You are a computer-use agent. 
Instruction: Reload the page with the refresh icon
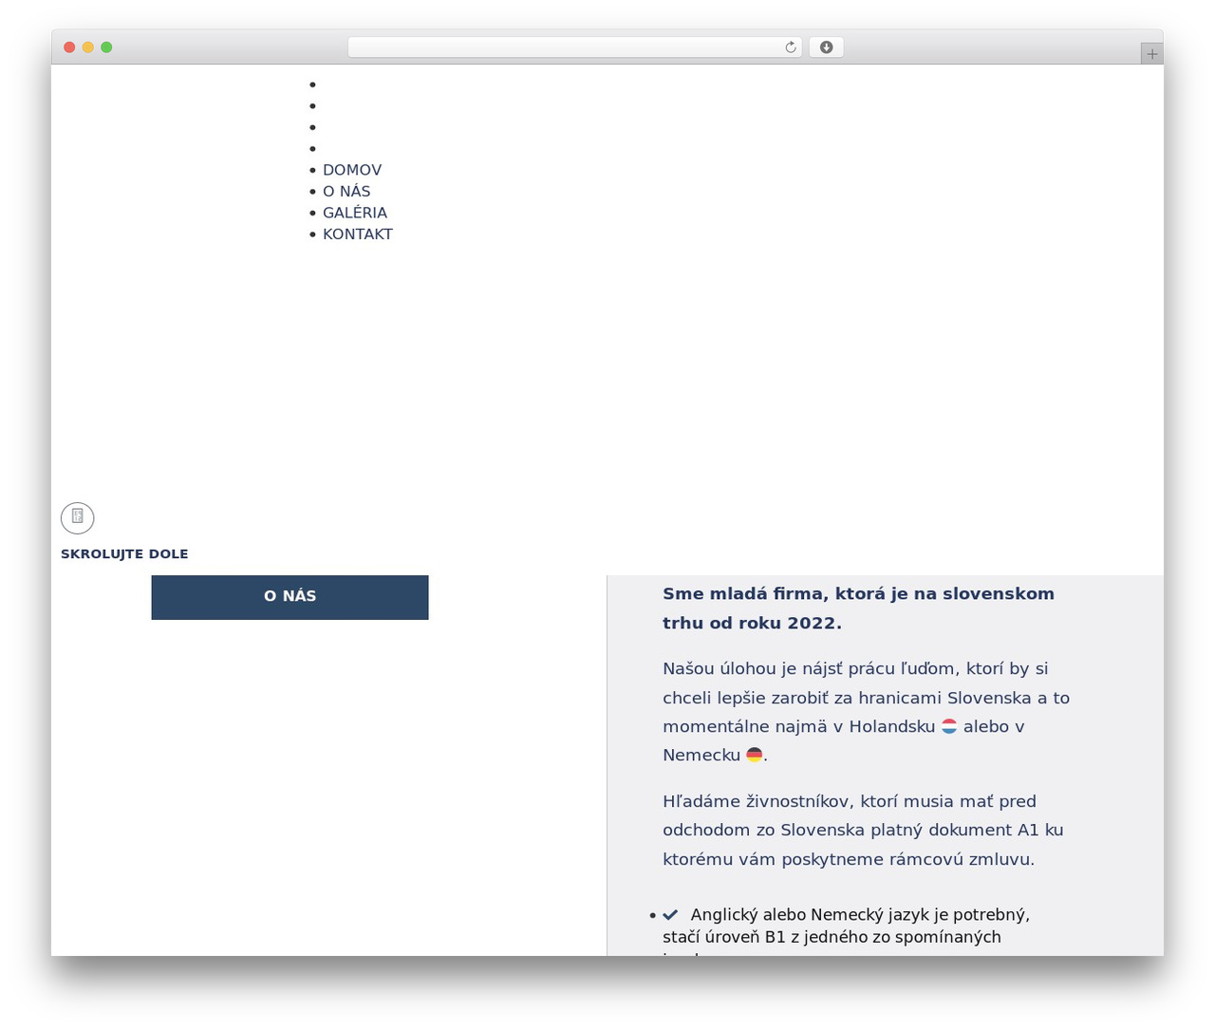pyautogui.click(x=790, y=47)
